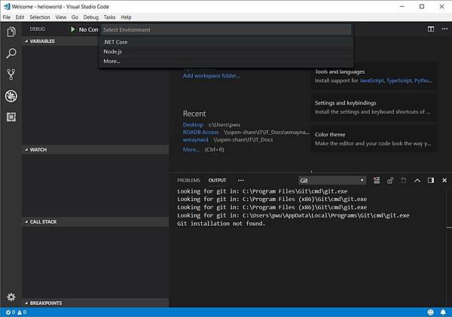The height and width of the screenshot is (317, 452).
Task: Clear the output panel
Action: 377,181
